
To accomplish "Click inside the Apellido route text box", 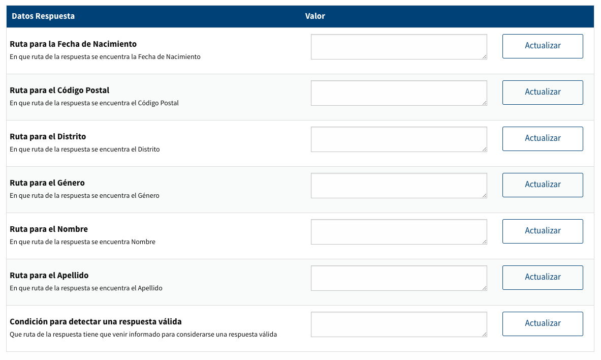I will tap(399, 278).
